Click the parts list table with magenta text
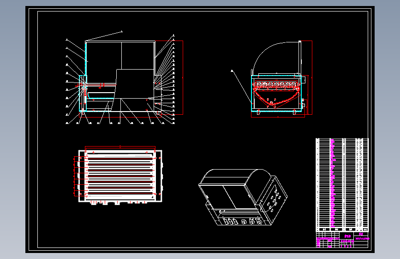The image size is (400, 259). tap(342, 185)
